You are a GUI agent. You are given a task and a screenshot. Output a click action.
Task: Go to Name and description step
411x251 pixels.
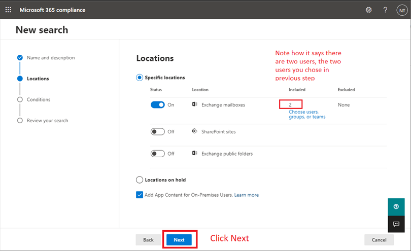tap(51, 58)
